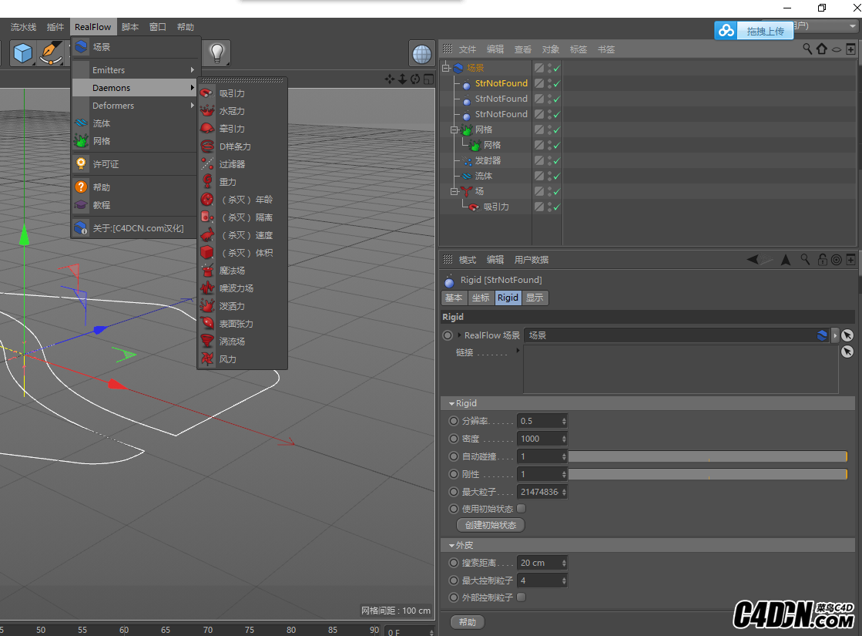Open the Deformers submenu
This screenshot has width=862, height=636.
pyautogui.click(x=136, y=105)
